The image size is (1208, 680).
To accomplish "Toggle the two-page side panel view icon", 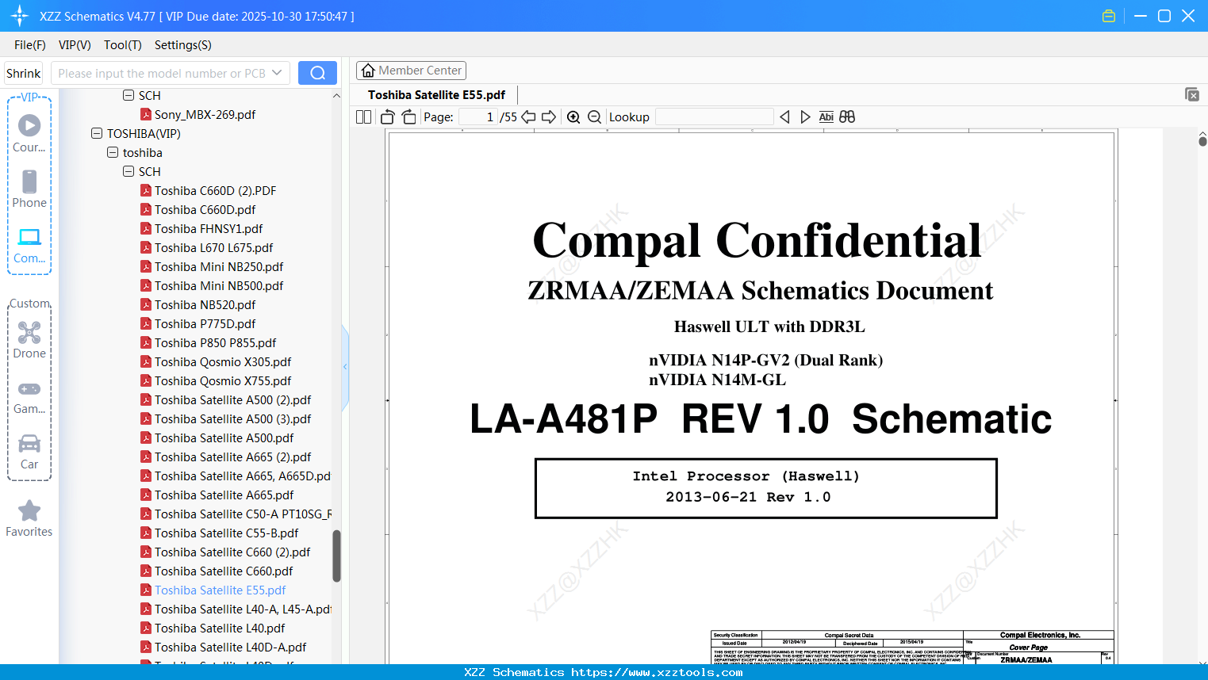I will coord(364,117).
